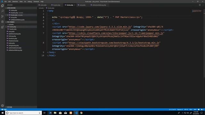Click the feedback smiley in status bar
Viewport: 205px width, 115px height.
[x=199, y=110]
